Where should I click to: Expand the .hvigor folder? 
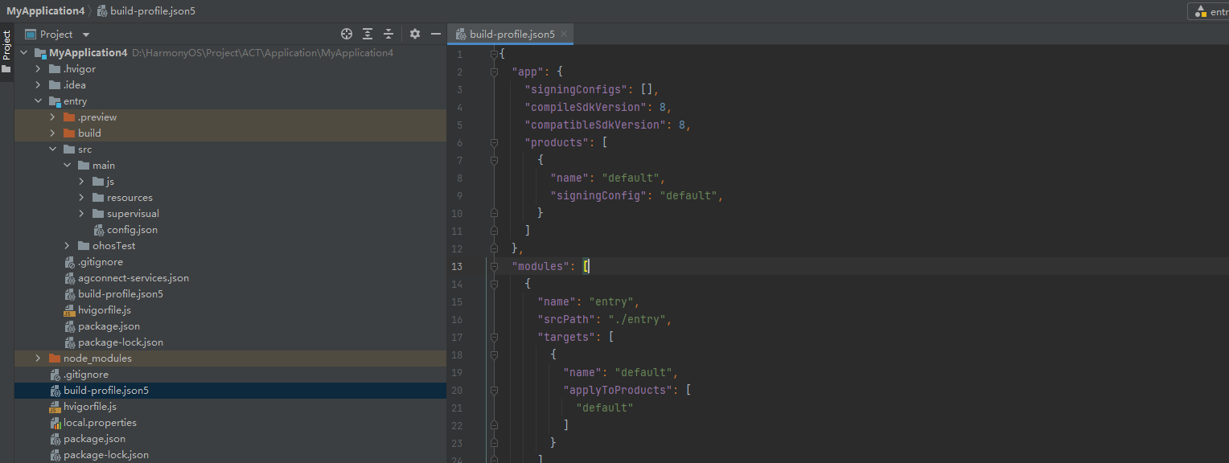(38, 69)
